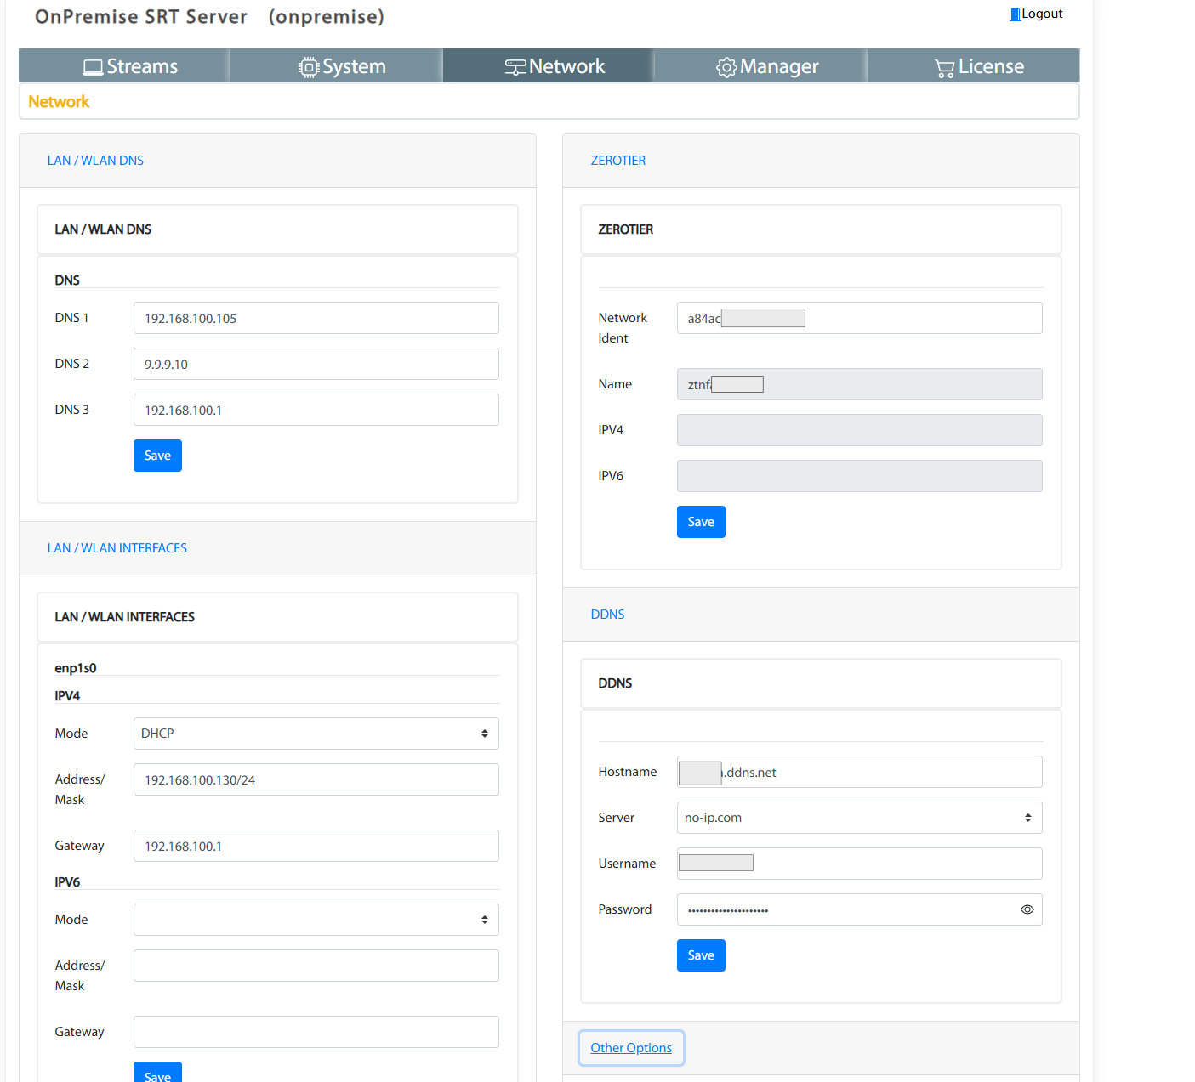
Task: Click the Network tab icon
Action: 515,65
